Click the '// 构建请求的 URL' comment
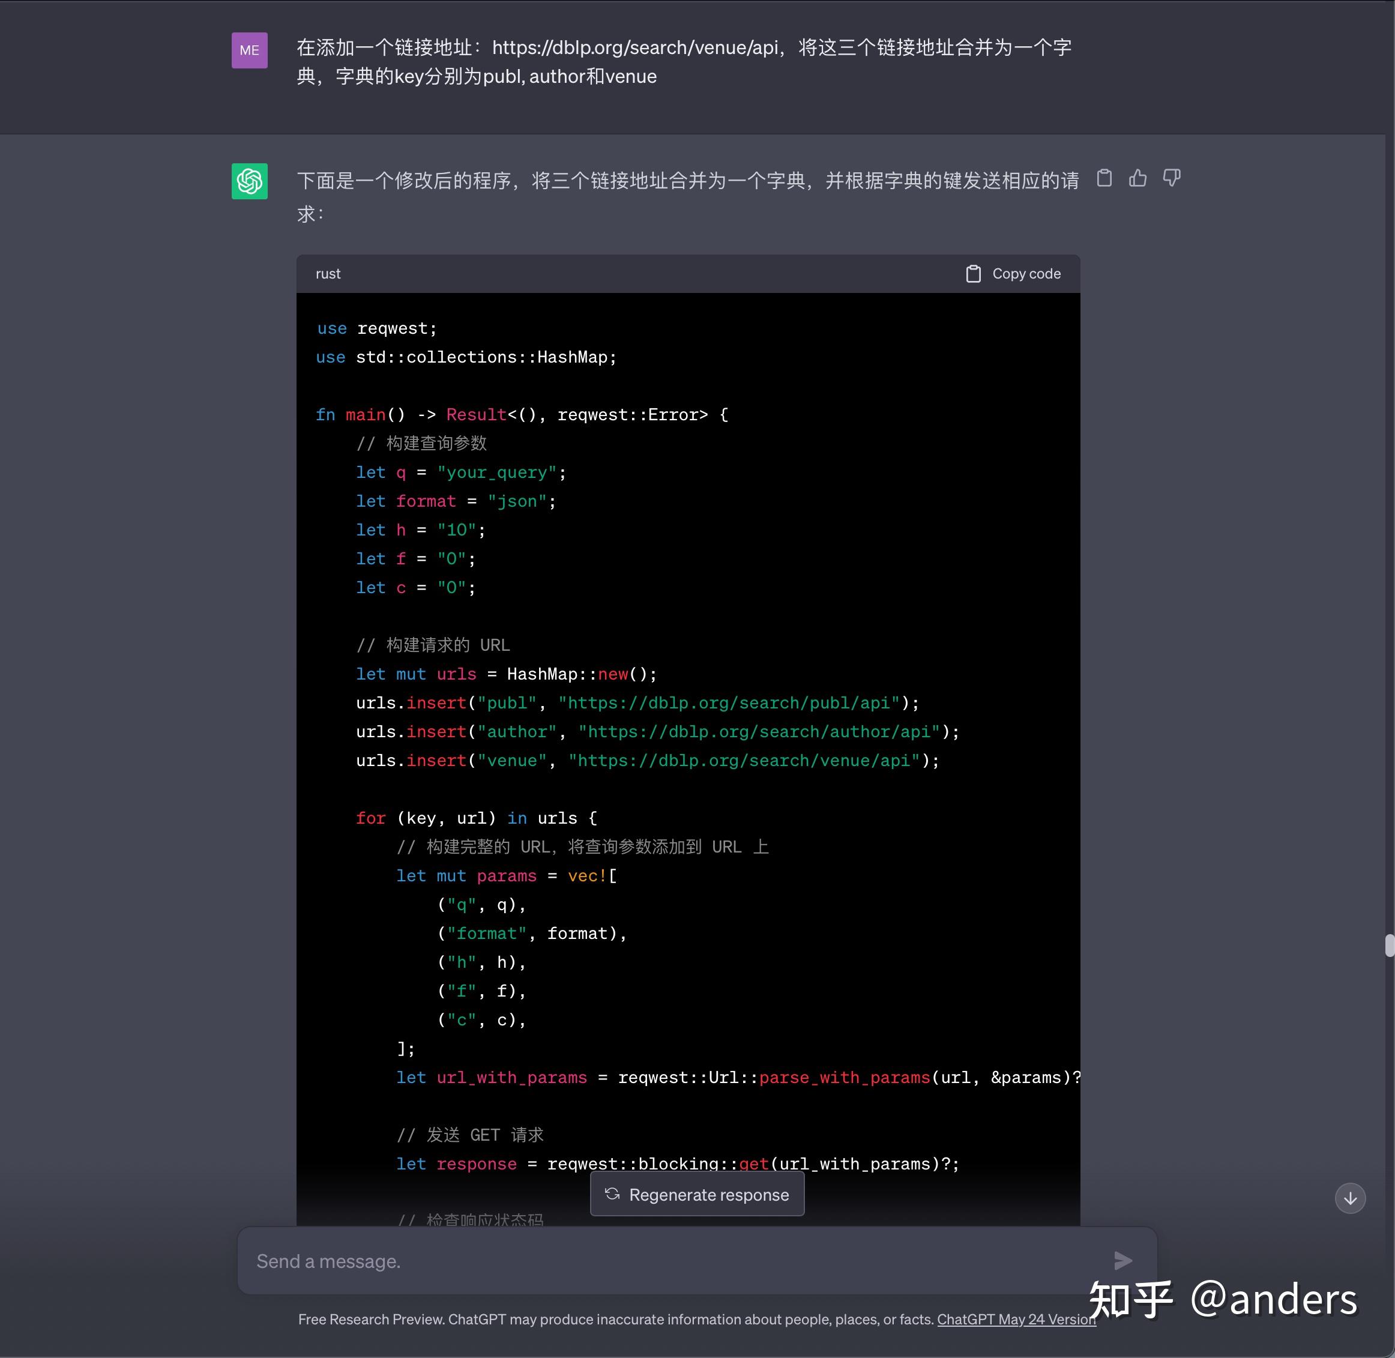Image resolution: width=1395 pixels, height=1358 pixels. coord(433,645)
